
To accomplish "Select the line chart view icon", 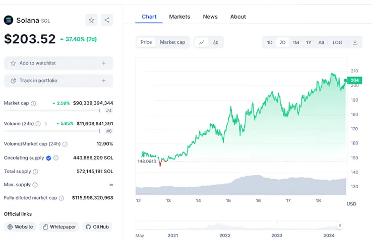I will coord(202,42).
